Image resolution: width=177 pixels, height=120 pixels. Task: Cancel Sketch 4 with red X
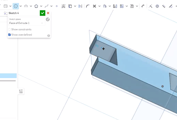pos(48,13)
